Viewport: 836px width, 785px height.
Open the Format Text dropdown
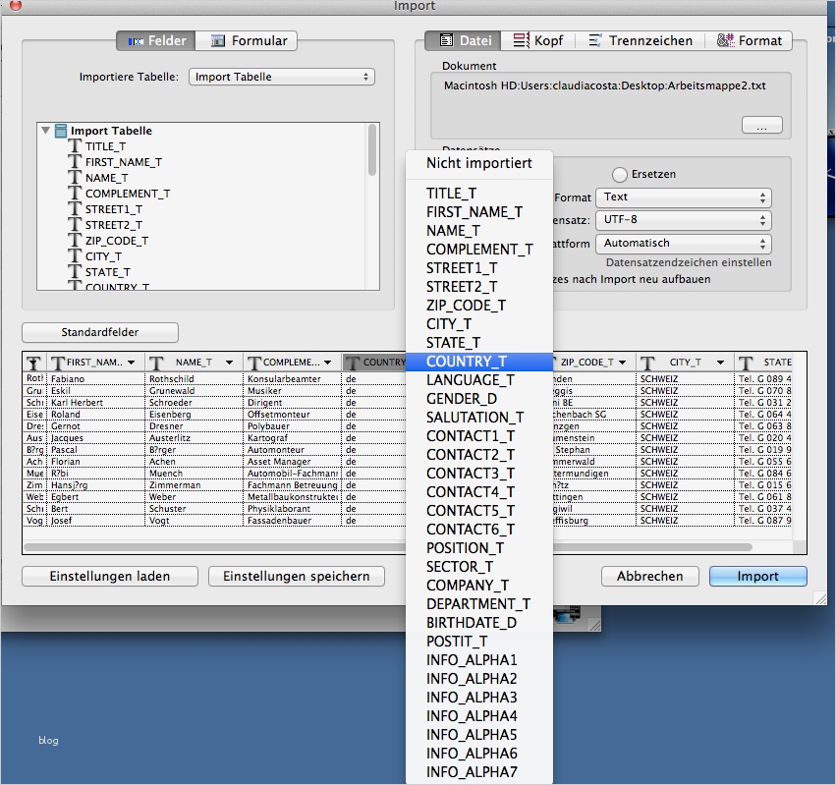coord(684,197)
